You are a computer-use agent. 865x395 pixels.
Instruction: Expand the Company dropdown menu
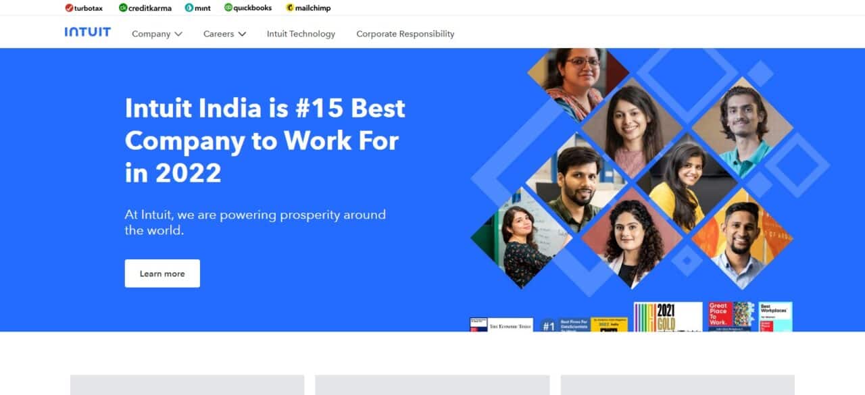pos(157,34)
